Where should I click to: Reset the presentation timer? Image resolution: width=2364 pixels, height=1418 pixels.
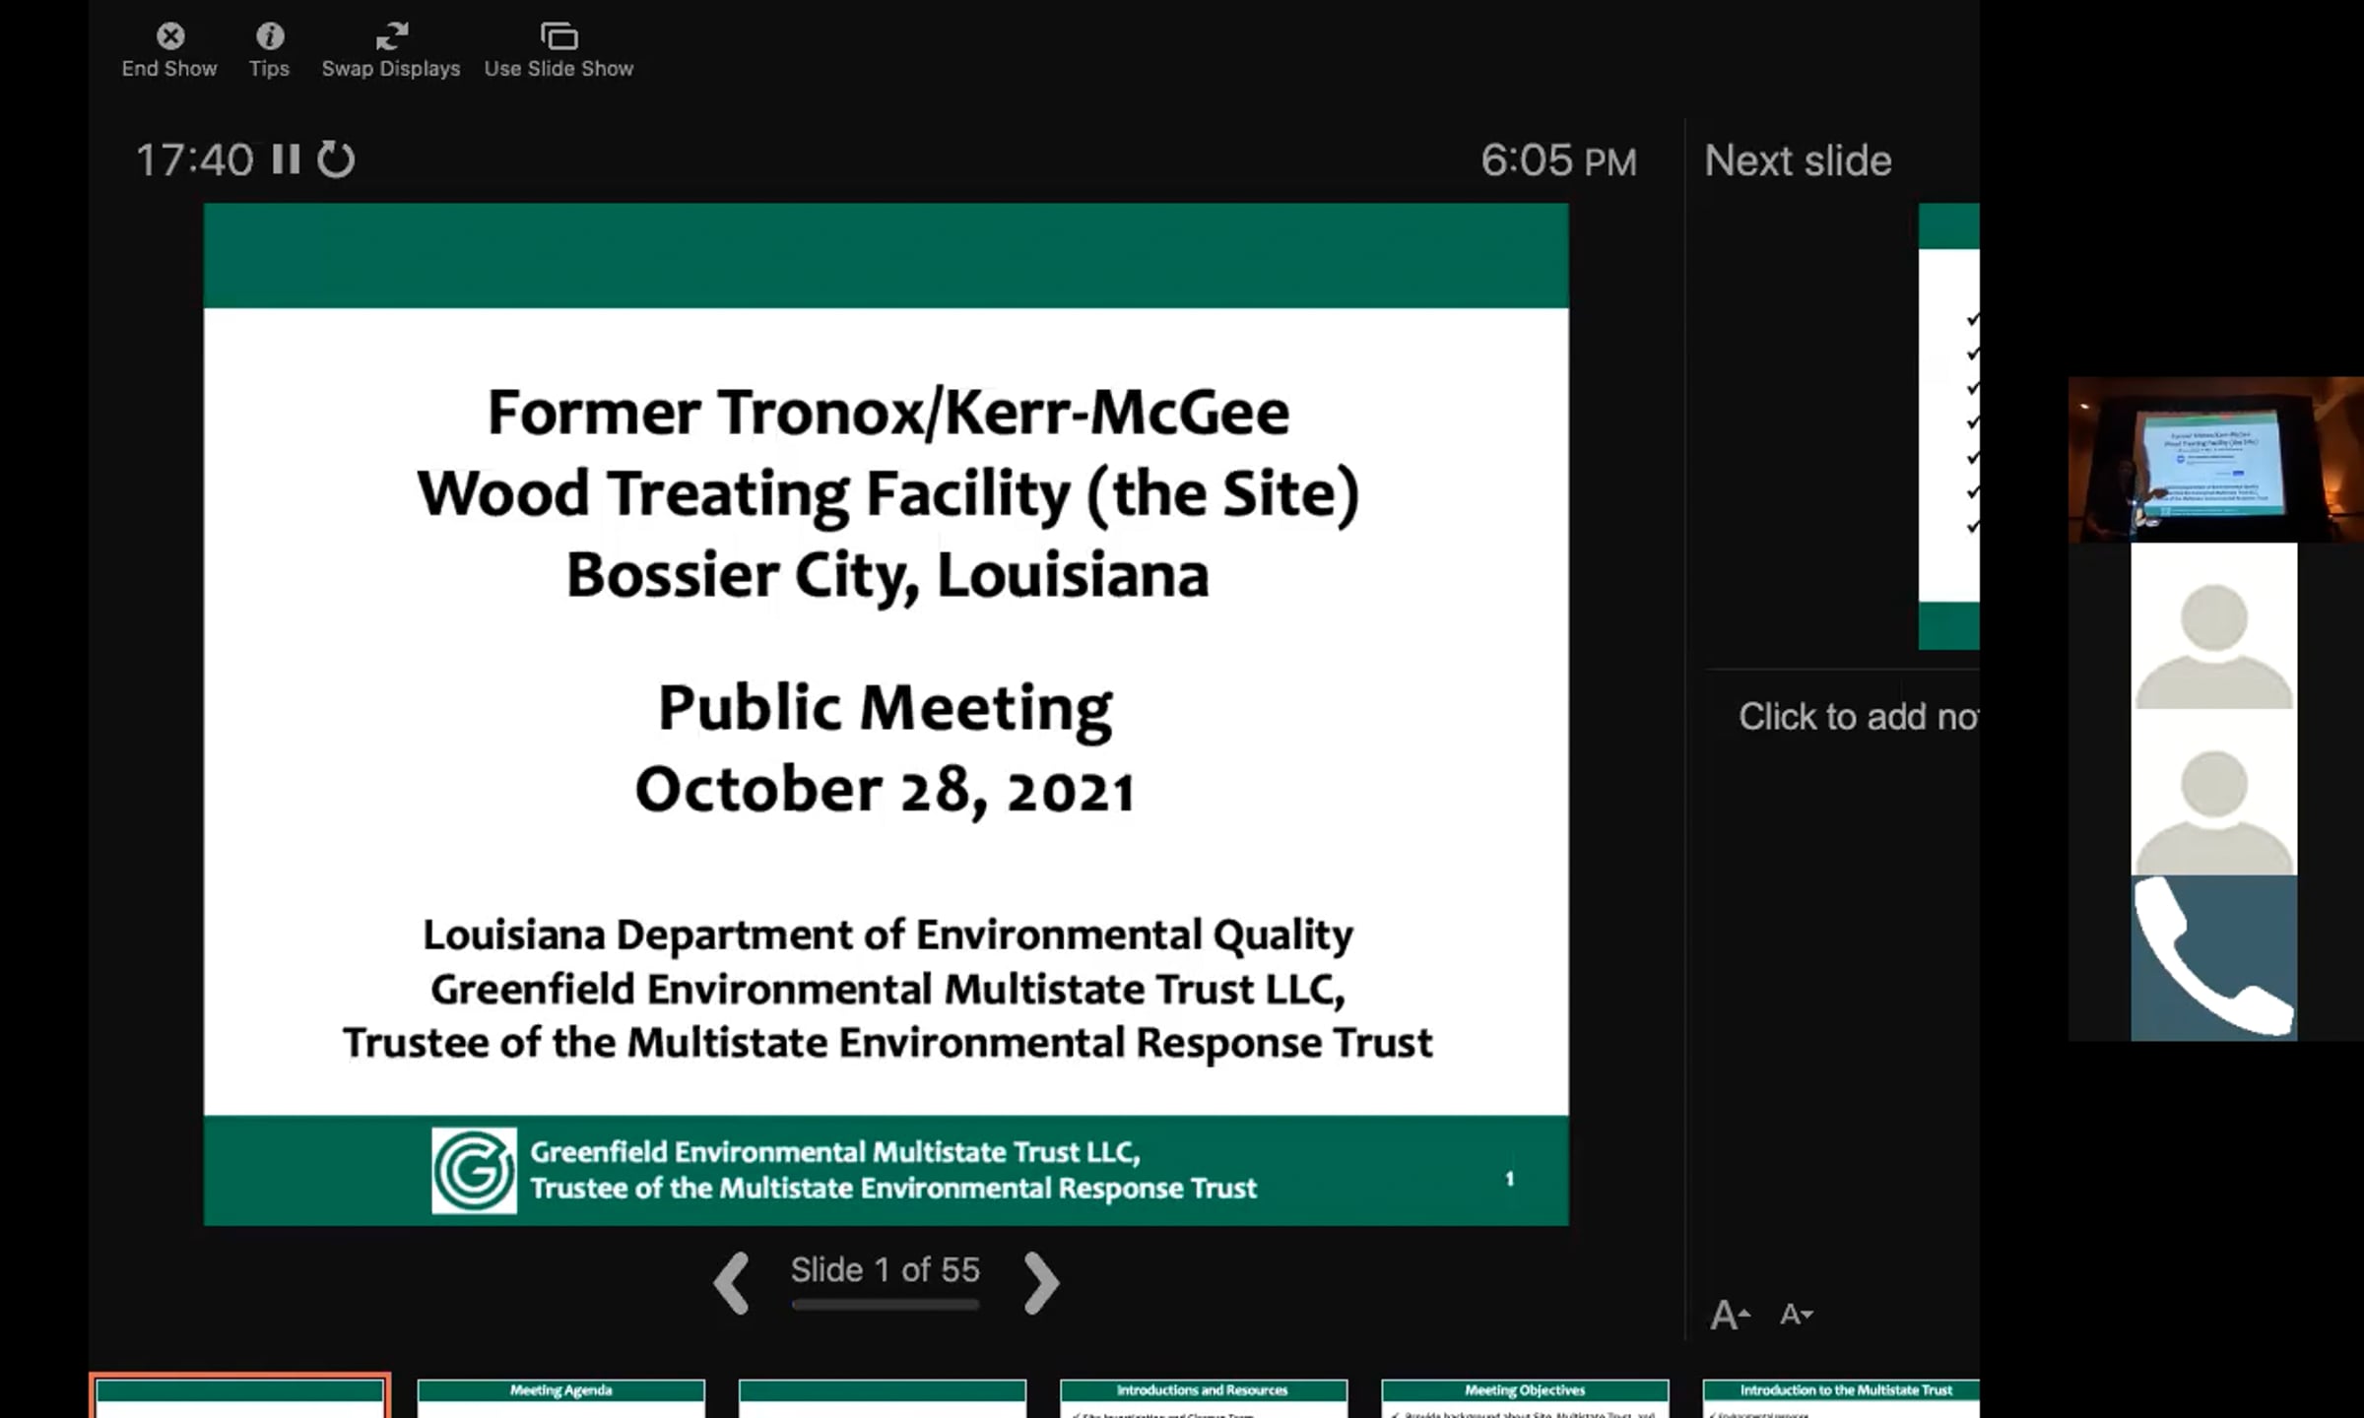[x=336, y=160]
